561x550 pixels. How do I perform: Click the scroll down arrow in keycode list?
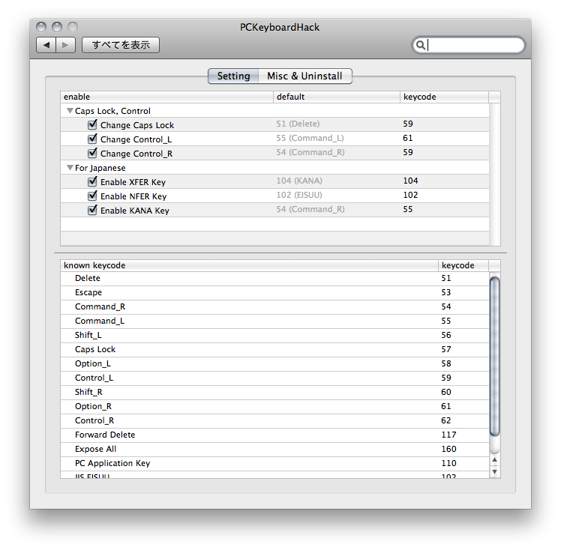click(494, 472)
